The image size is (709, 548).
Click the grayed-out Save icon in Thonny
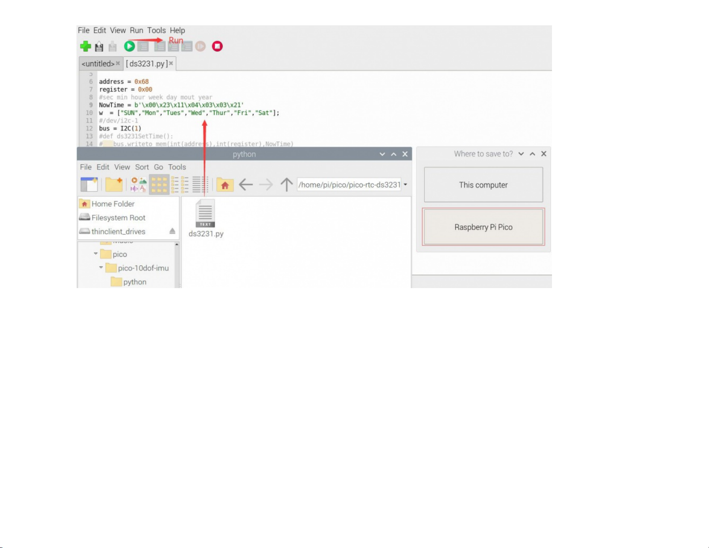[113, 47]
